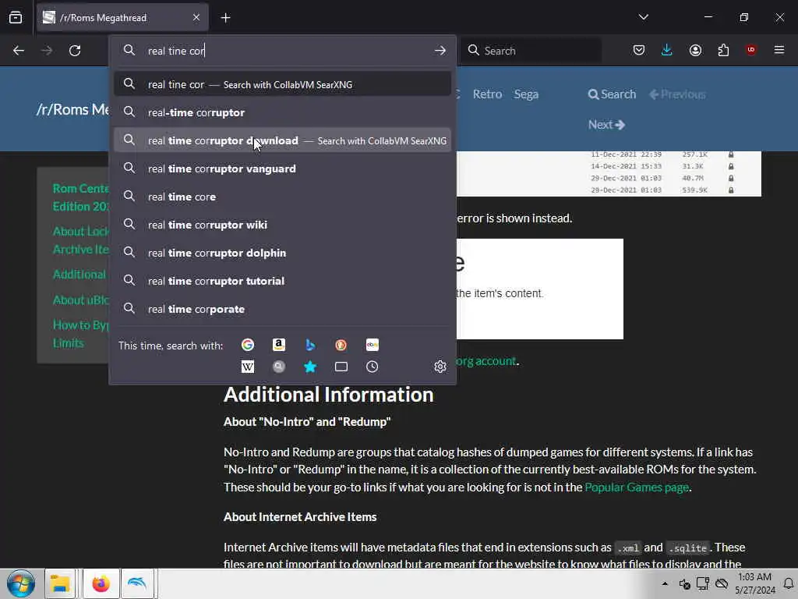Click the Go arrow in address bar

pos(440,51)
